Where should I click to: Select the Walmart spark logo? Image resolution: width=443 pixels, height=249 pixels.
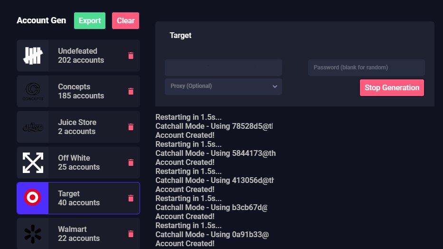click(x=33, y=234)
